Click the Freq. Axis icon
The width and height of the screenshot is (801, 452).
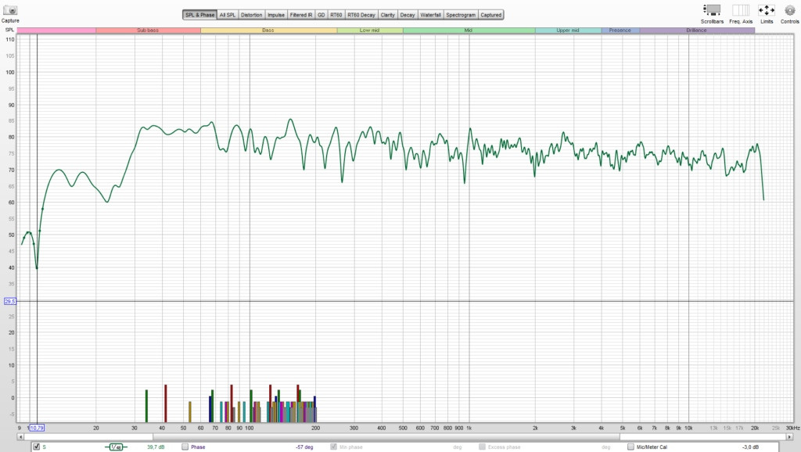pyautogui.click(x=741, y=10)
